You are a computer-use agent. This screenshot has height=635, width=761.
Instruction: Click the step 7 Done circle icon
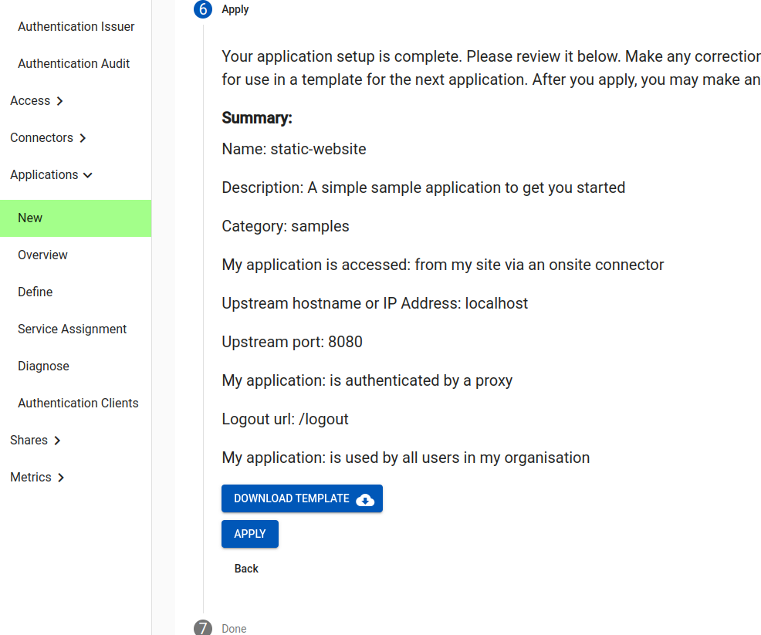pos(203,628)
